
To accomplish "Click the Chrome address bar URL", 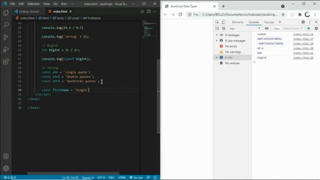I will pos(239,14).
